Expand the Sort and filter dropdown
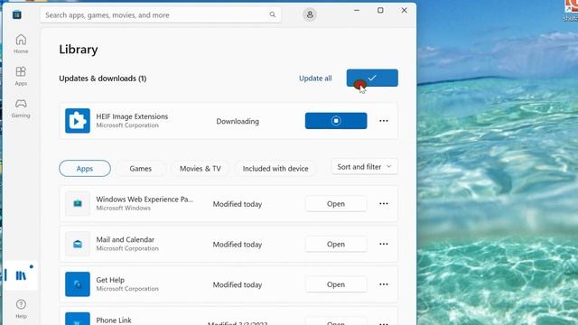The image size is (578, 325). pyautogui.click(x=365, y=166)
